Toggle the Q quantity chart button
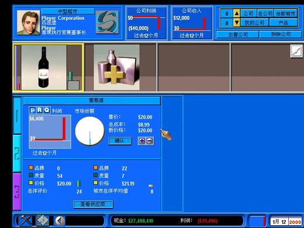Image resolution: width=304 pixels, height=228 pixels. 47,110
